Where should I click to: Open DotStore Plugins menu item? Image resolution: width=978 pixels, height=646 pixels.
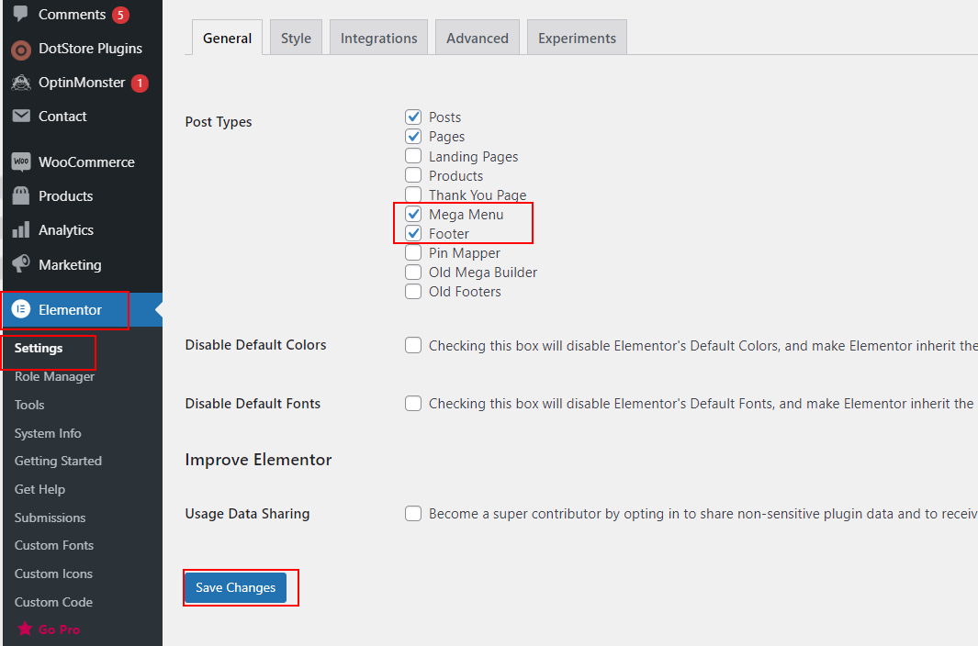coord(83,49)
